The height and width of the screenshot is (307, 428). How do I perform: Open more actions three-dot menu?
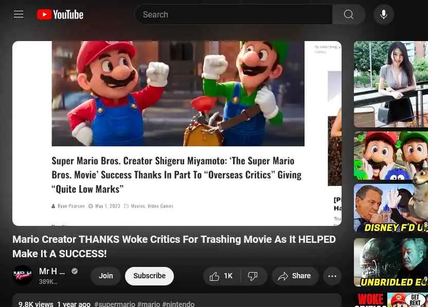point(332,276)
